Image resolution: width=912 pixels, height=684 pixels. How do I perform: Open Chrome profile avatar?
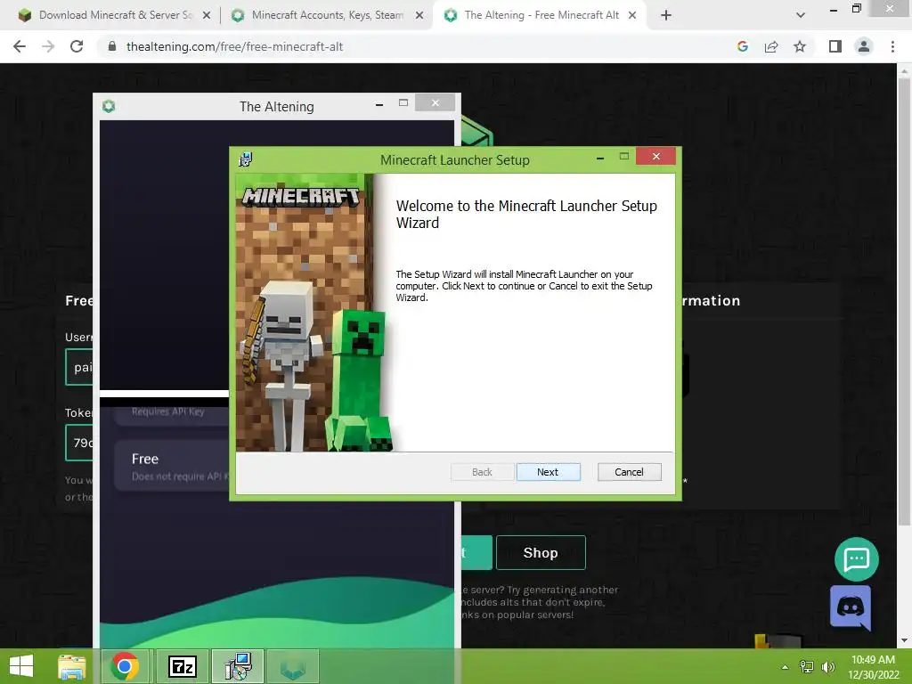[x=864, y=46]
